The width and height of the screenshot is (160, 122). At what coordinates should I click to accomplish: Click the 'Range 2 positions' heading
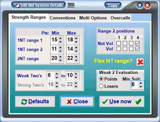(116, 31)
